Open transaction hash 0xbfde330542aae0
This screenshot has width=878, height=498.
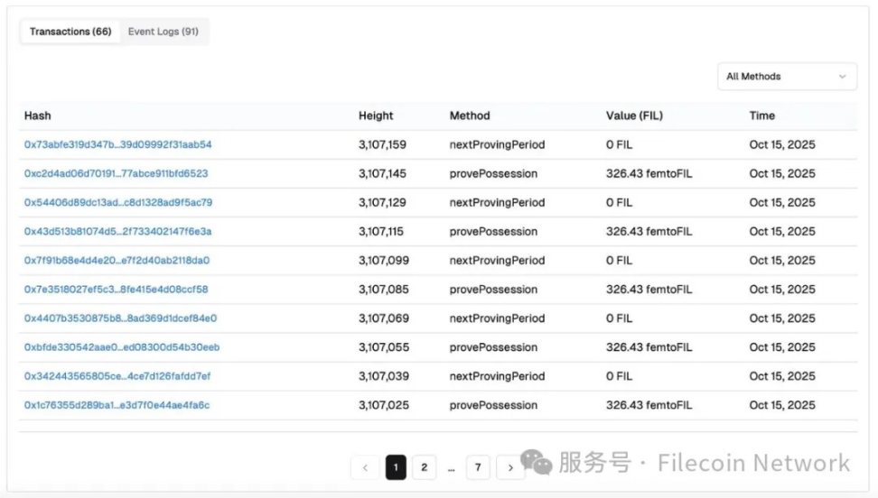tap(121, 347)
